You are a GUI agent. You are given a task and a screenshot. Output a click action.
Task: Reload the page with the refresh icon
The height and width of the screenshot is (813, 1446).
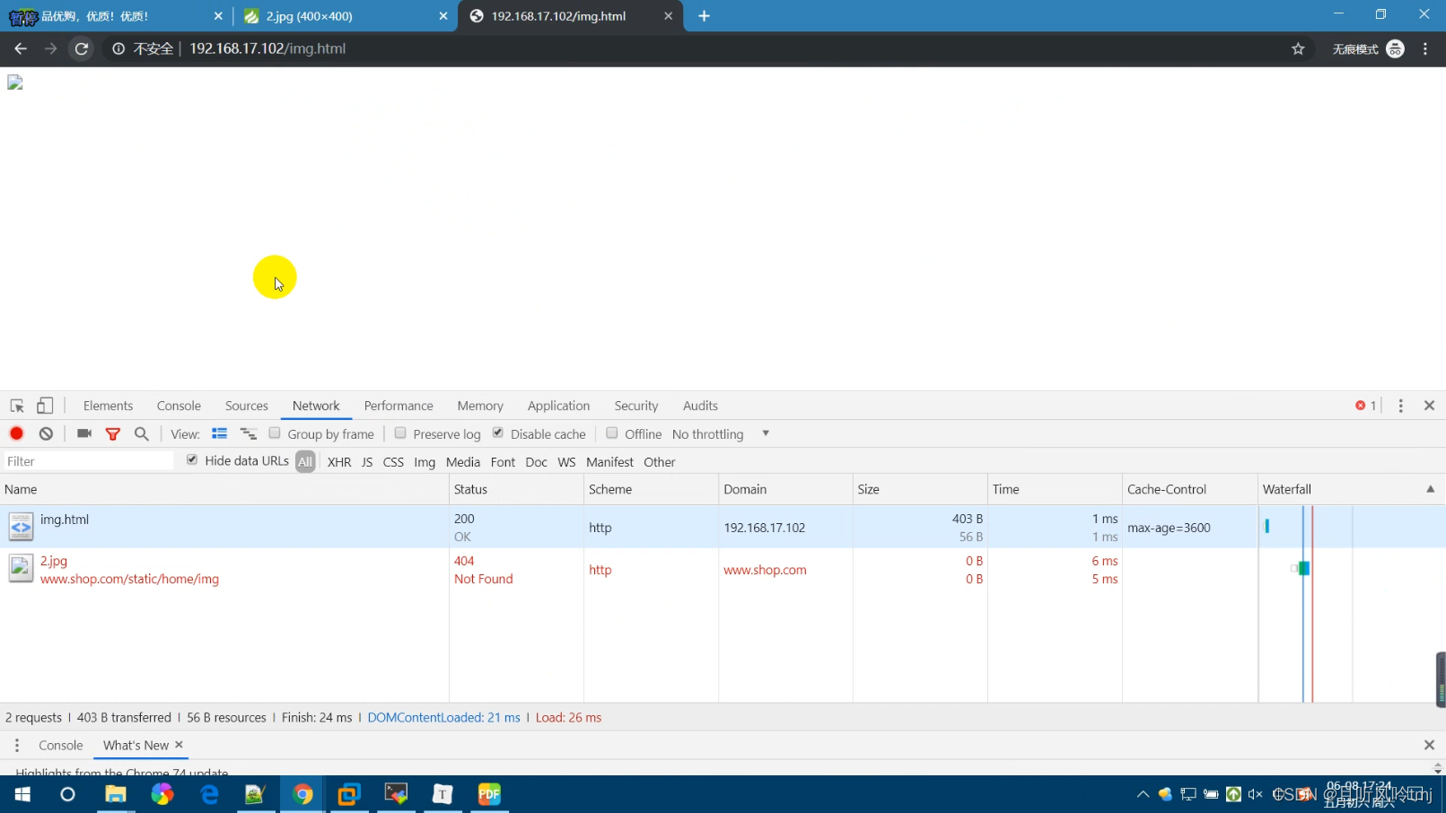(82, 48)
